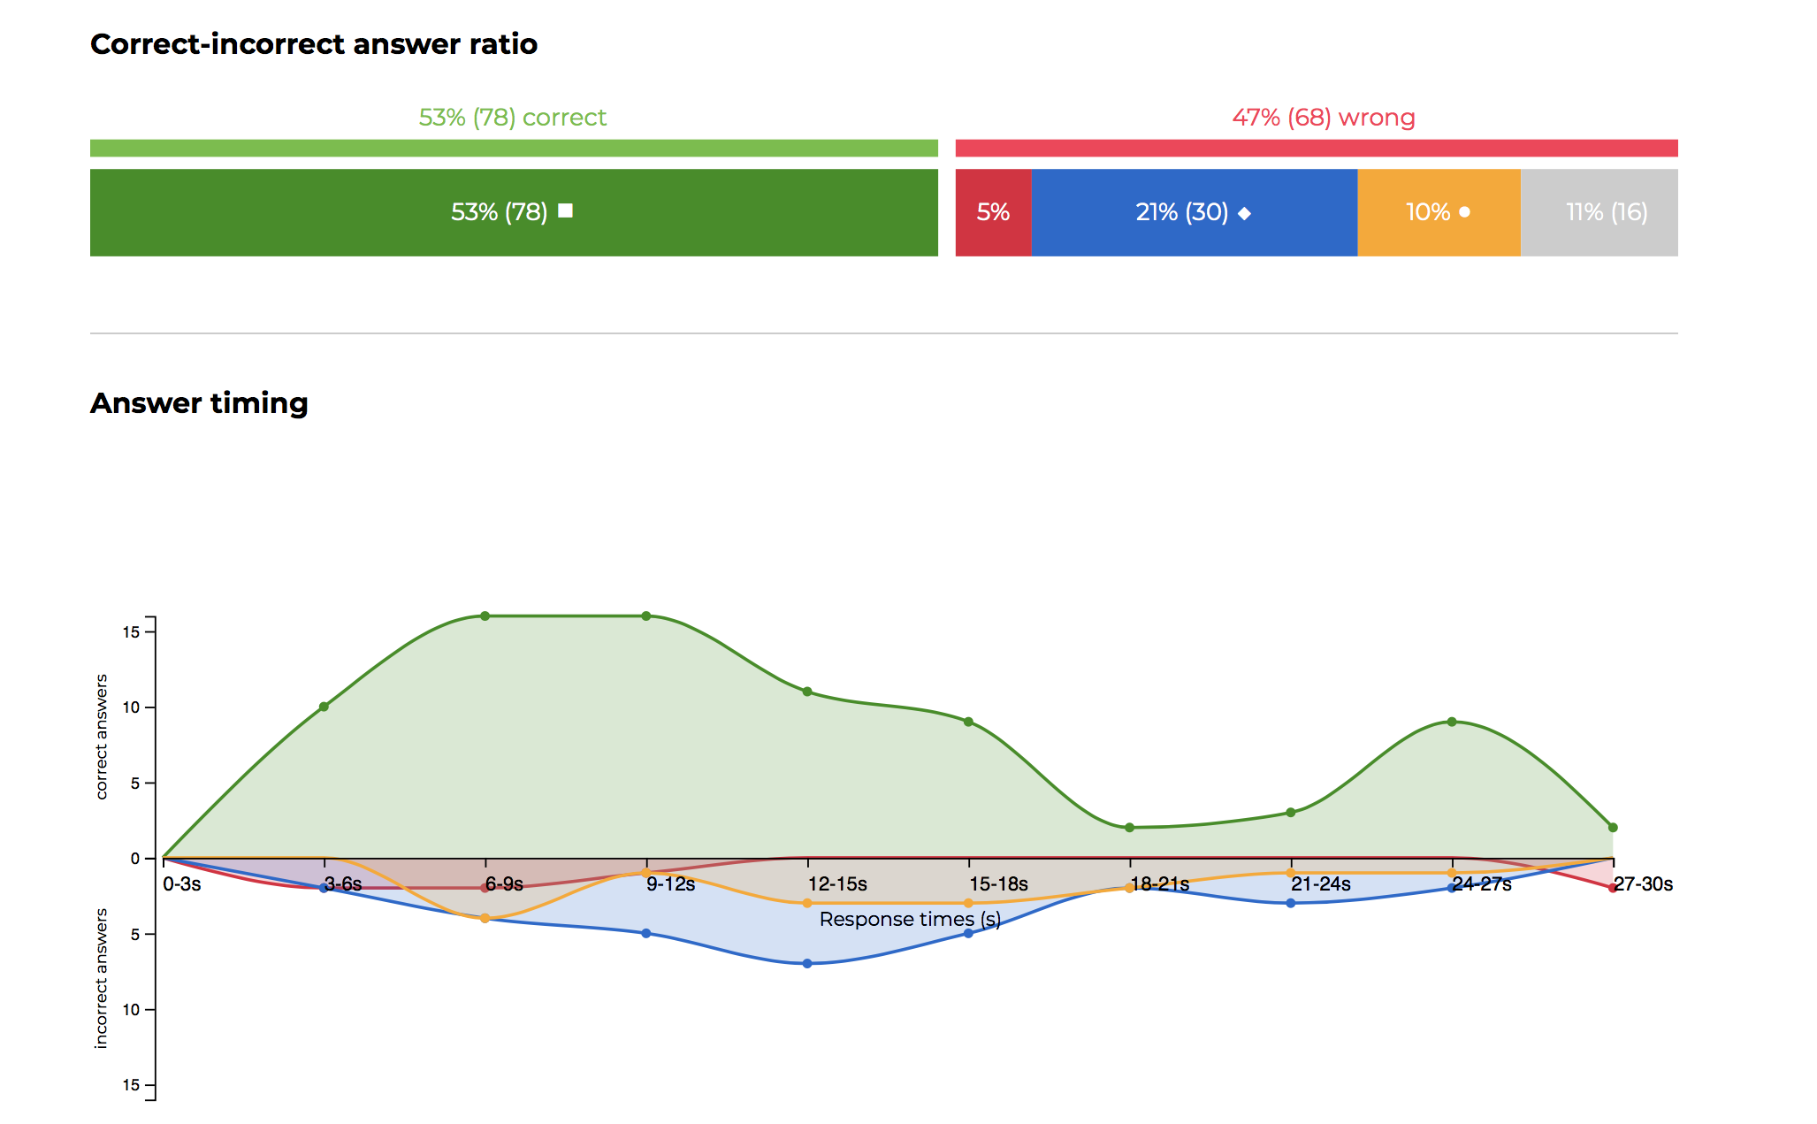Select the gray 11% (16) segment
1817x1124 pixels.
[1599, 212]
